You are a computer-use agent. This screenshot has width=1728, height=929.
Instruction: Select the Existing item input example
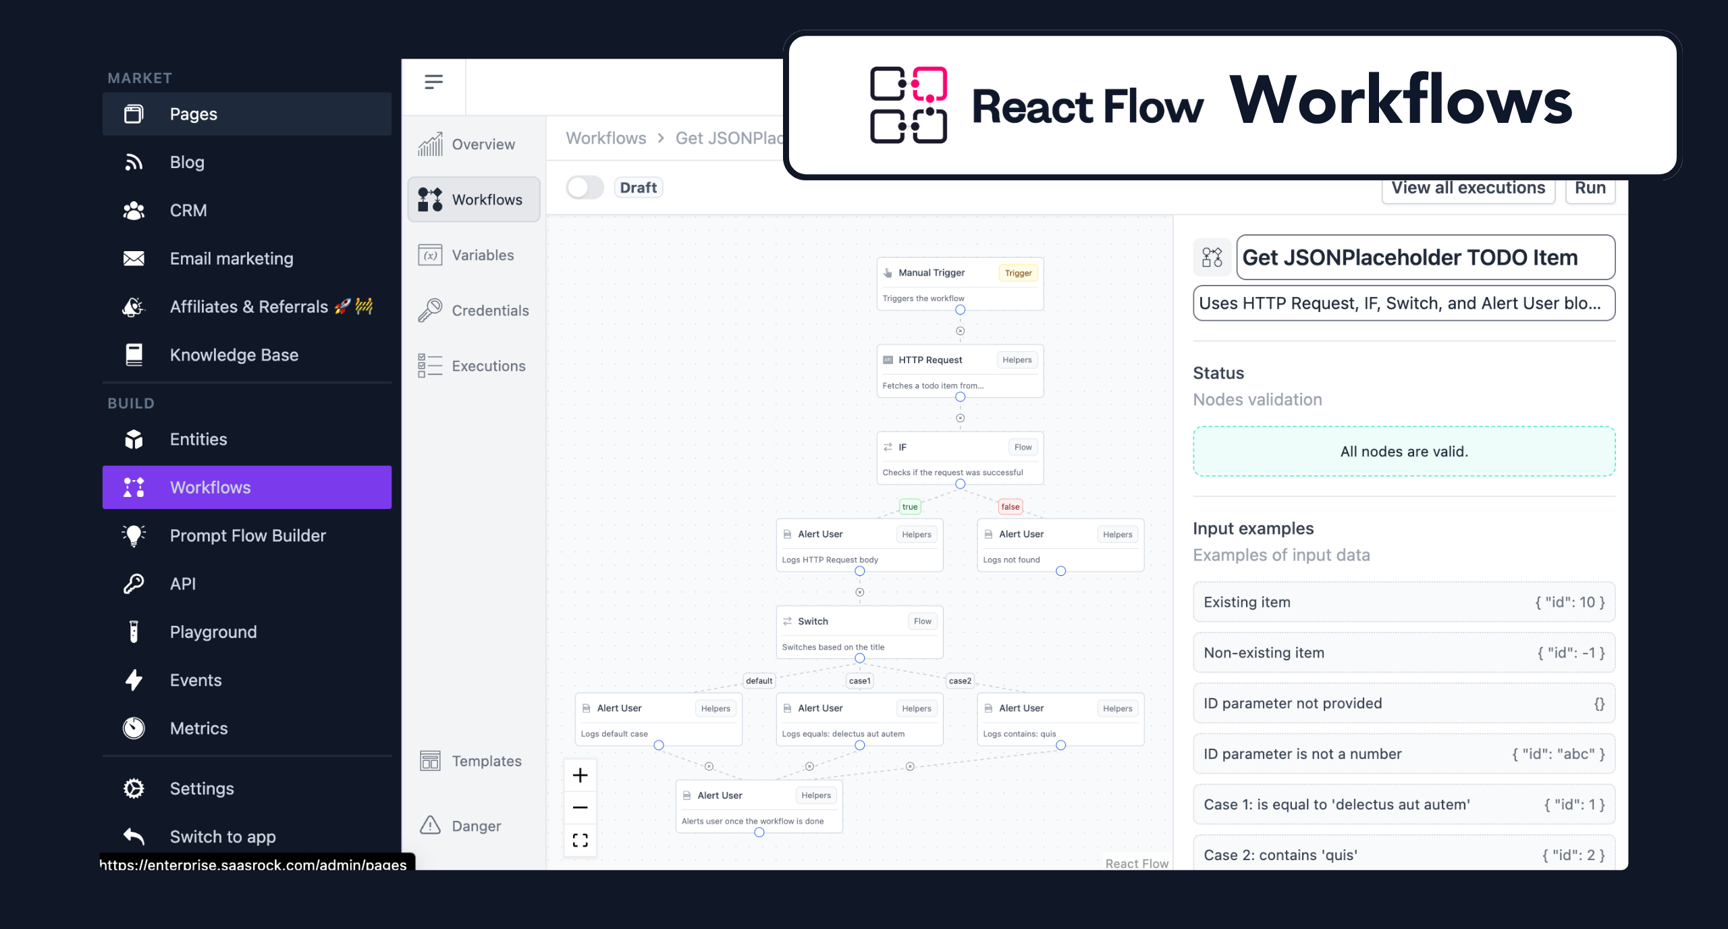(x=1403, y=602)
